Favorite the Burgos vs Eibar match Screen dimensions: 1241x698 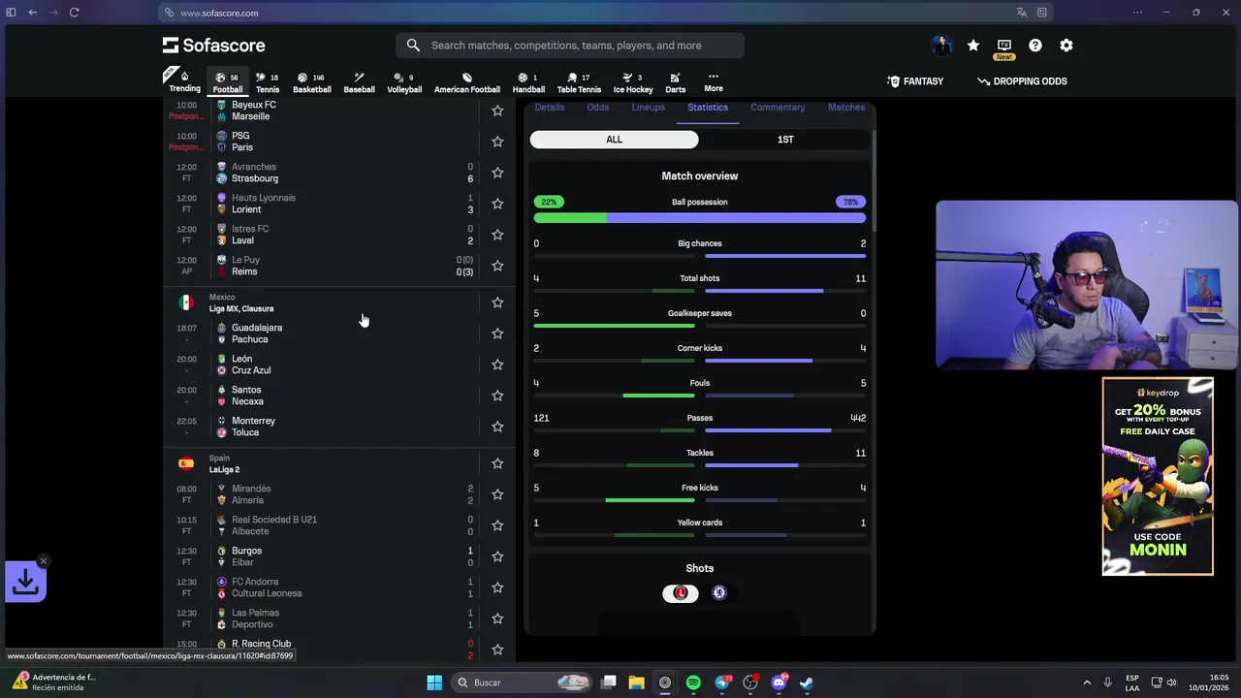pos(497,556)
